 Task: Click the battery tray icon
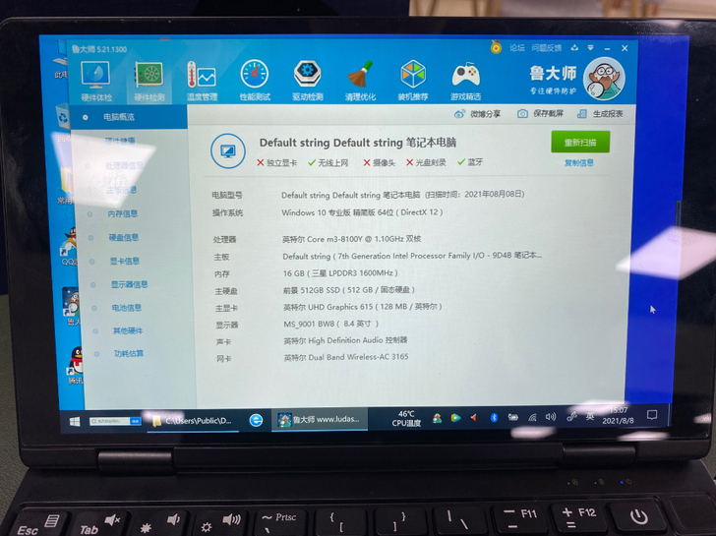[513, 417]
